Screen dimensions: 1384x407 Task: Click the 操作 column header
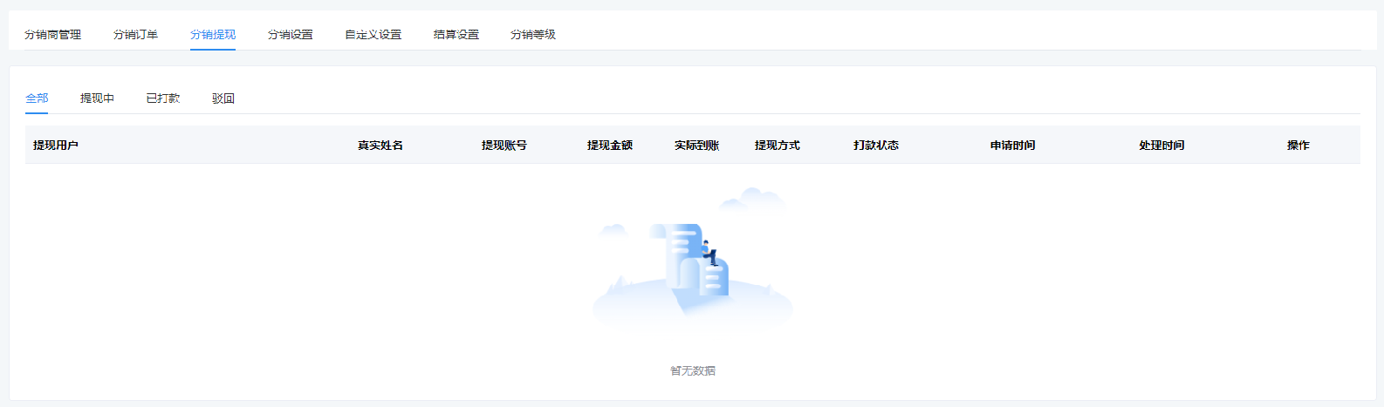(1298, 146)
